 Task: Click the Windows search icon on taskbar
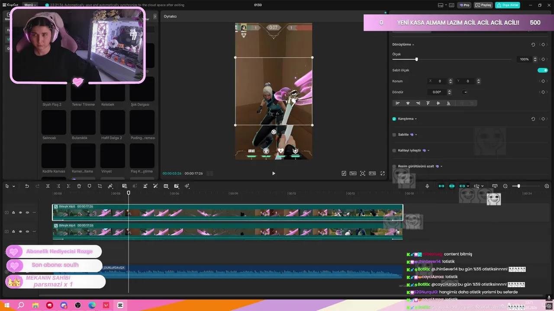coord(21,305)
